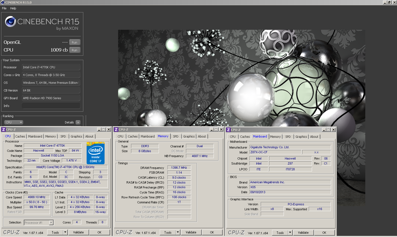This screenshot has width=397, height=237.
Task: Switch to Memory tab in first CPU-Z window
Action: coord(50,136)
